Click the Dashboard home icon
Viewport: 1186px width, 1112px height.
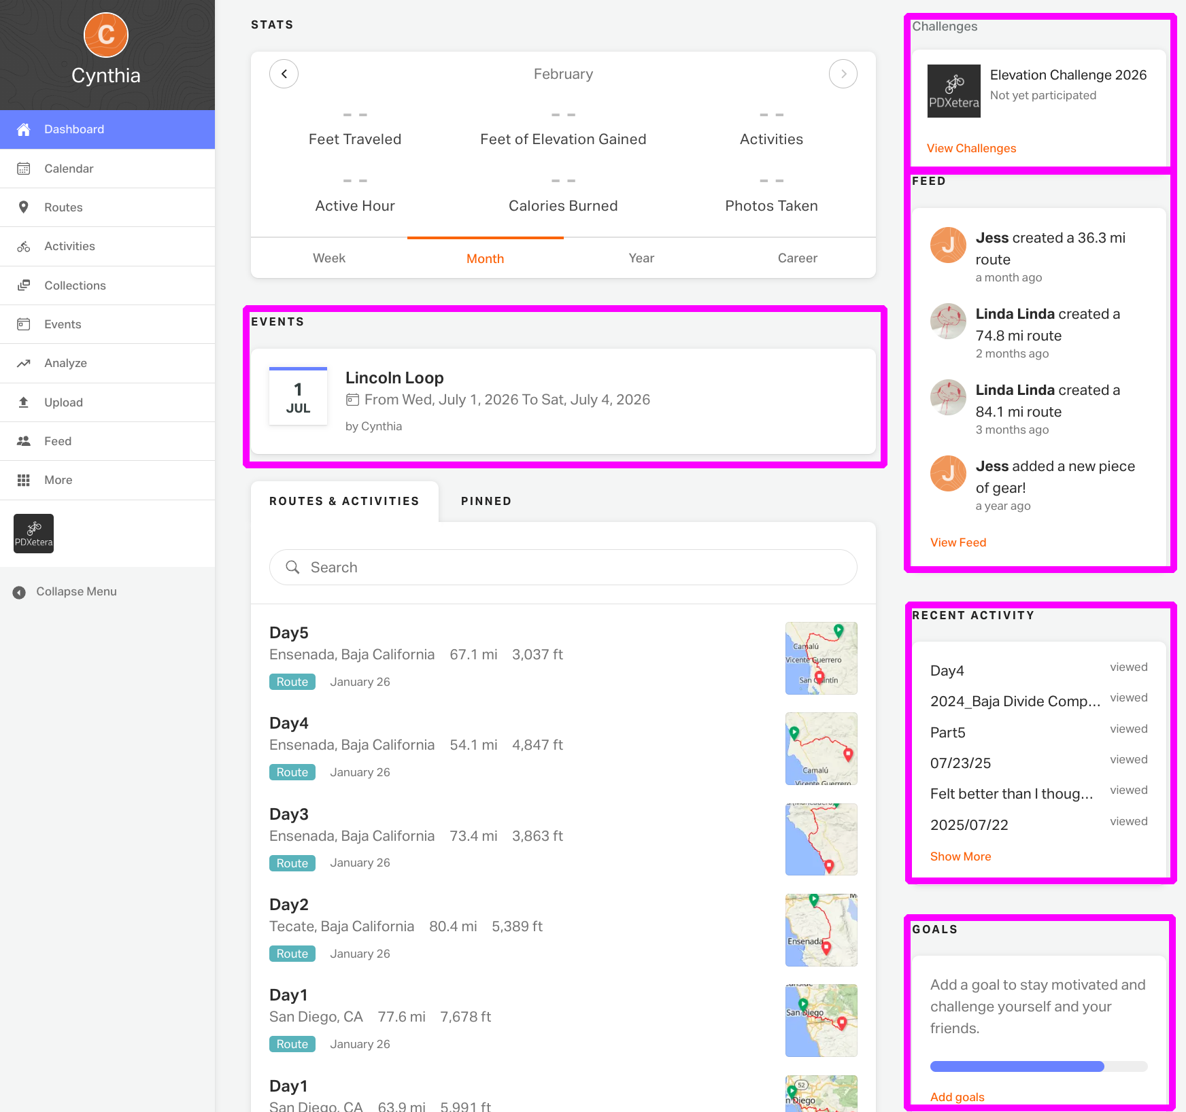point(24,129)
